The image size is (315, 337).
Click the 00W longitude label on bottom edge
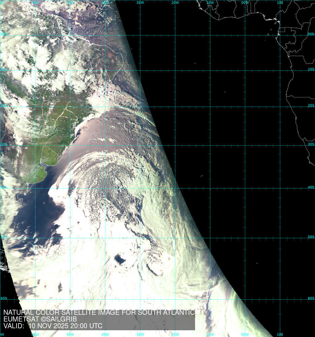(245, 335)
